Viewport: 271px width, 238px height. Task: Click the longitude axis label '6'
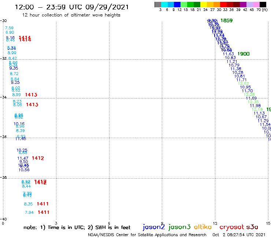pyautogui.click(x=109, y=223)
